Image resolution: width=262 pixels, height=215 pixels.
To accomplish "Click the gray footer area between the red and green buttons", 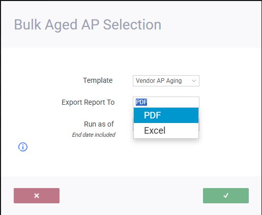I will 131,196.
